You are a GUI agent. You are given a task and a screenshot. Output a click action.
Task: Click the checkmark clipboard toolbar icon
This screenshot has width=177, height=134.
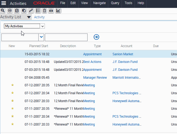click(17, 11)
